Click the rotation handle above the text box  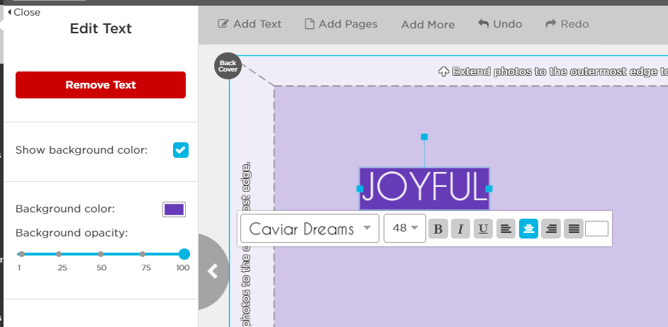pos(424,137)
